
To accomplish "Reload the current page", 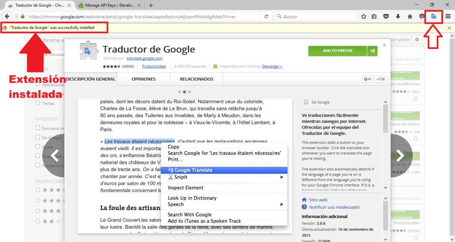I will tap(266, 17).
